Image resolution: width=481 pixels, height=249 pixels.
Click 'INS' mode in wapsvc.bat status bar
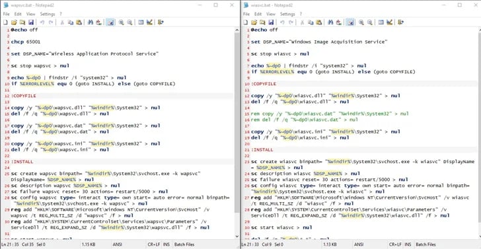(x=166, y=244)
